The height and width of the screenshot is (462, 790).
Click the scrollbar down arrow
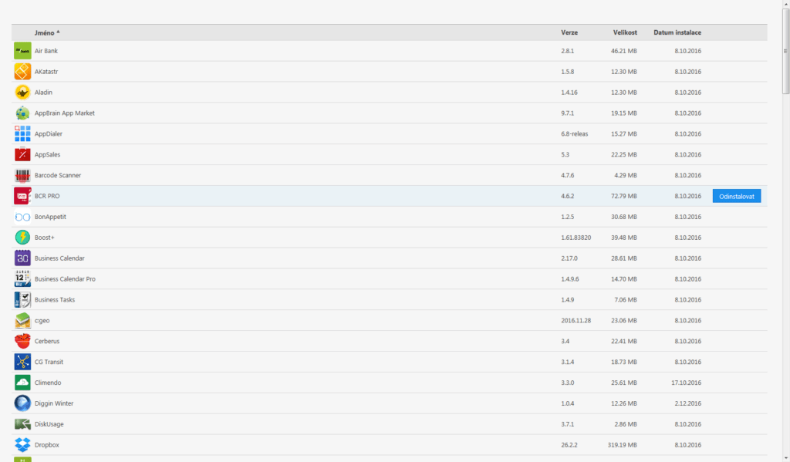[786, 458]
